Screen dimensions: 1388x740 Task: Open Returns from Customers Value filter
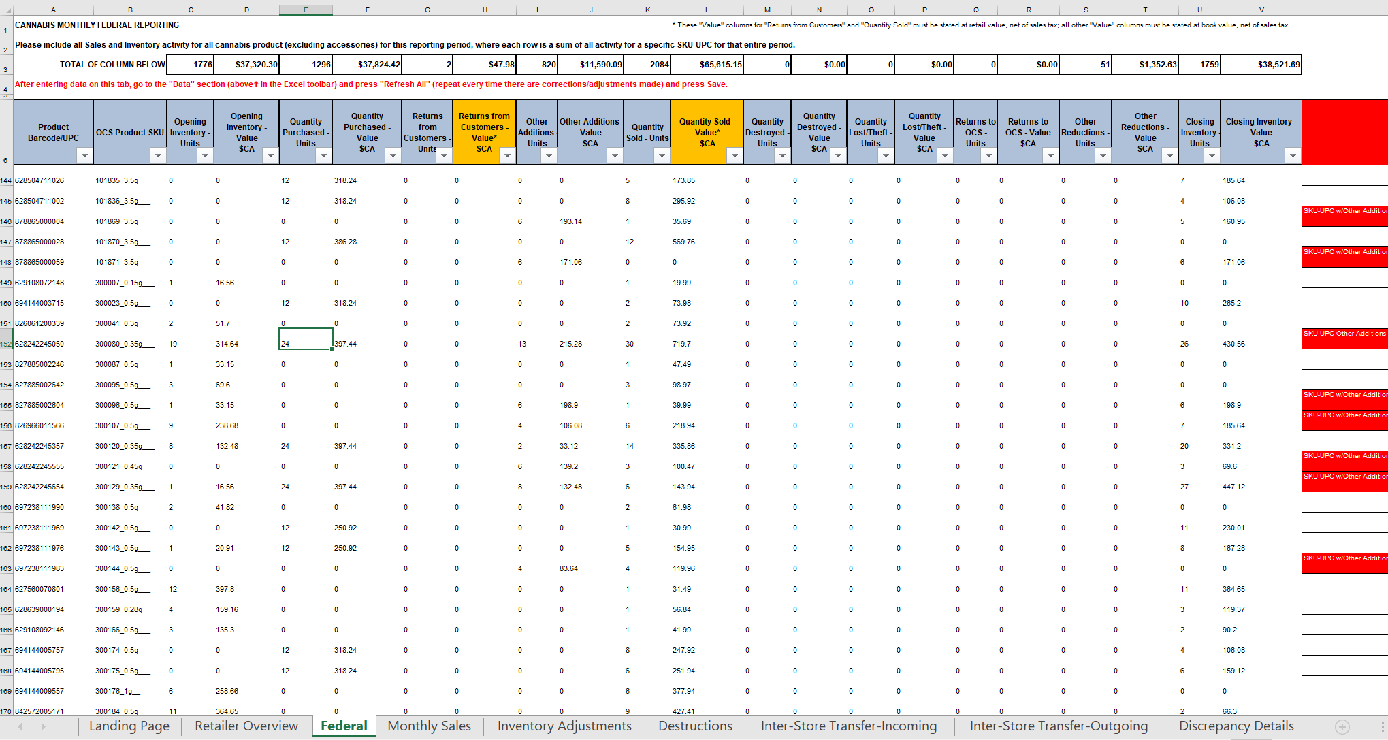point(507,156)
